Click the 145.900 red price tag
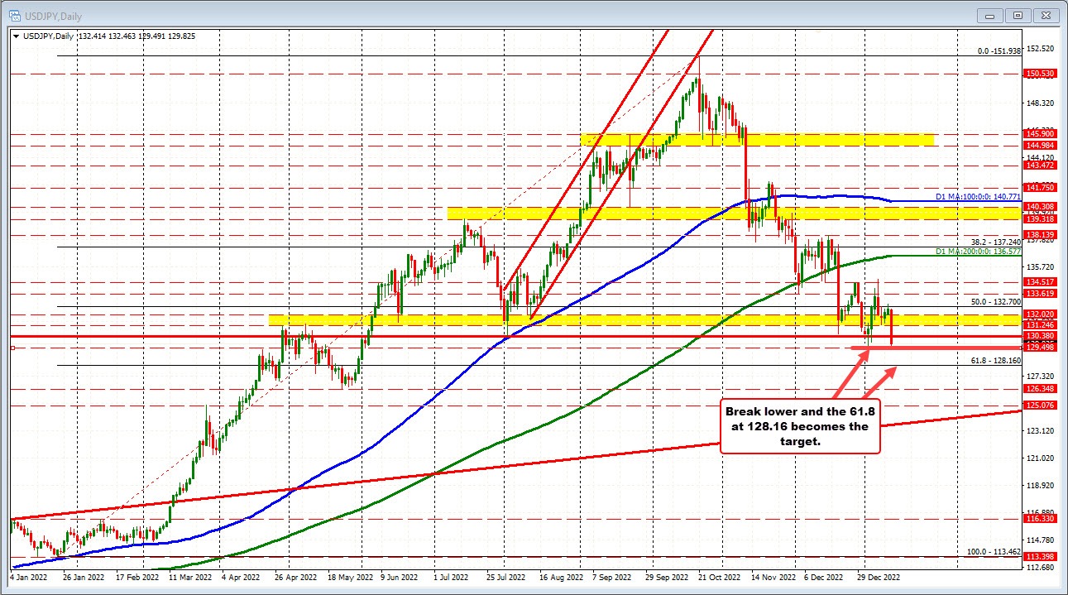Screen dimensions: 1068x595 (1039, 133)
